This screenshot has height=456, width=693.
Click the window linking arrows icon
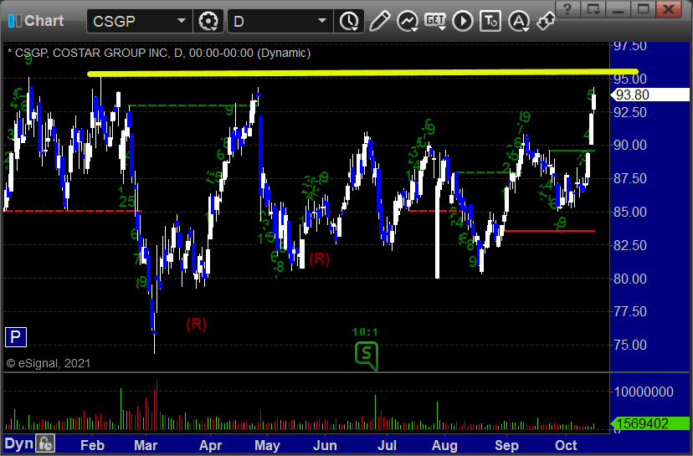[x=546, y=21]
